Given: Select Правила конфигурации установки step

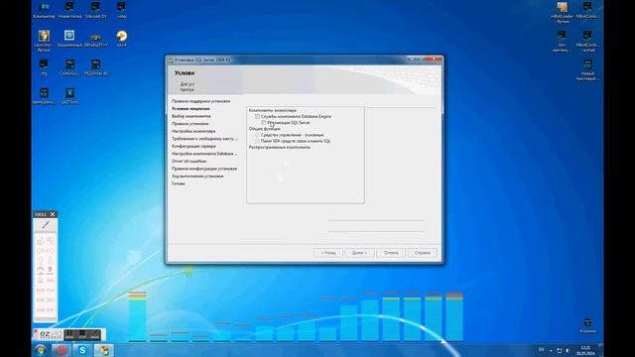Looking at the screenshot, I should pos(204,169).
